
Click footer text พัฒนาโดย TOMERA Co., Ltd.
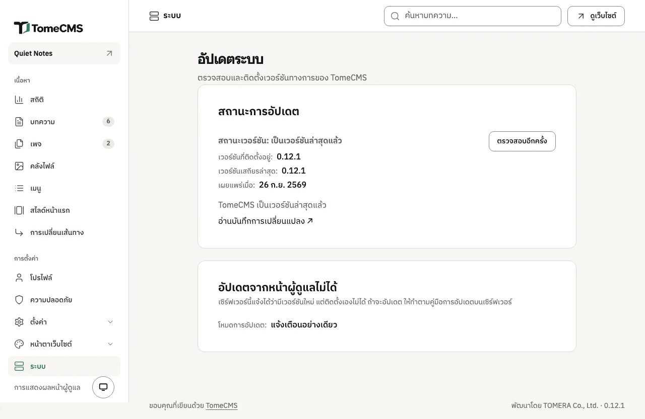pyautogui.click(x=554, y=405)
